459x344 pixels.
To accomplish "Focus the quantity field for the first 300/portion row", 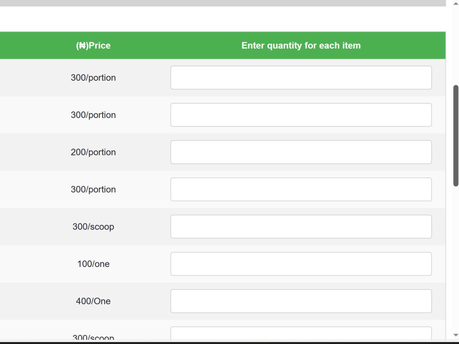I will tap(301, 78).
